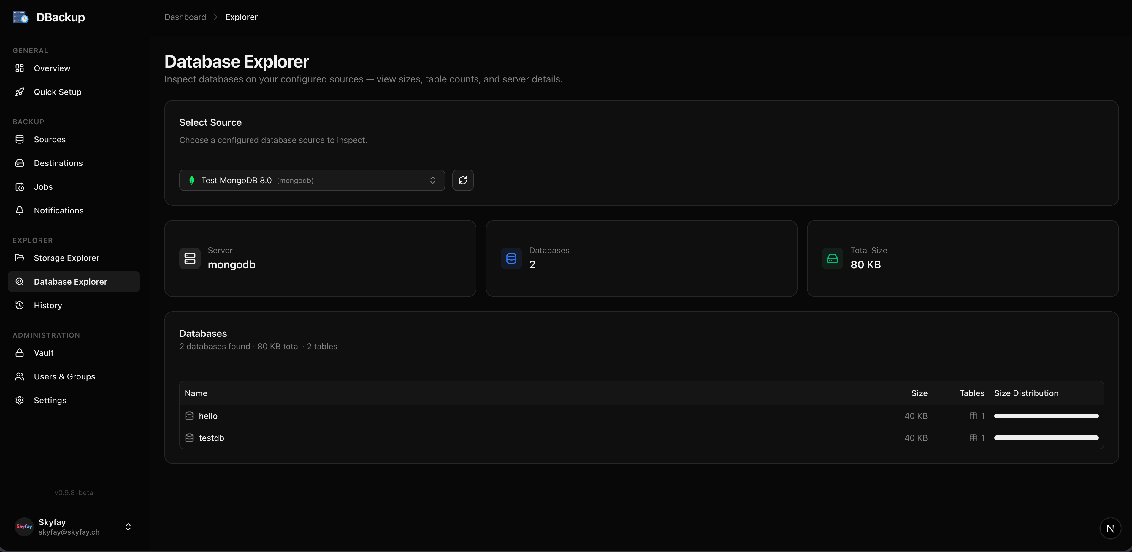The image size is (1132, 552).
Task: Navigate to Dashboard in breadcrumb
Action: (x=185, y=17)
